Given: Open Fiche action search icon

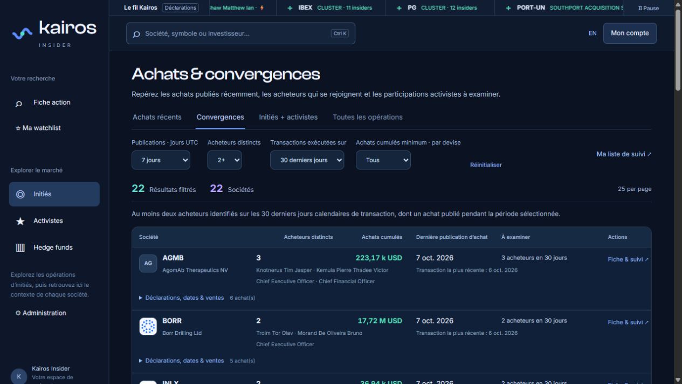Looking at the screenshot, I should 19,103.
